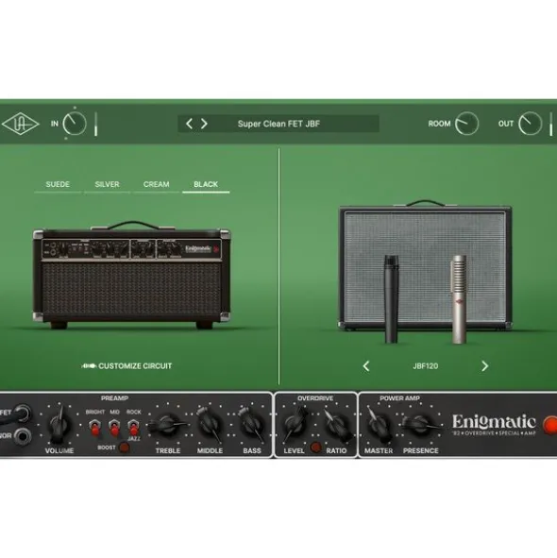The height and width of the screenshot is (558, 557).
Task: Click the overdrive LEVEL knob
Action: (295, 425)
